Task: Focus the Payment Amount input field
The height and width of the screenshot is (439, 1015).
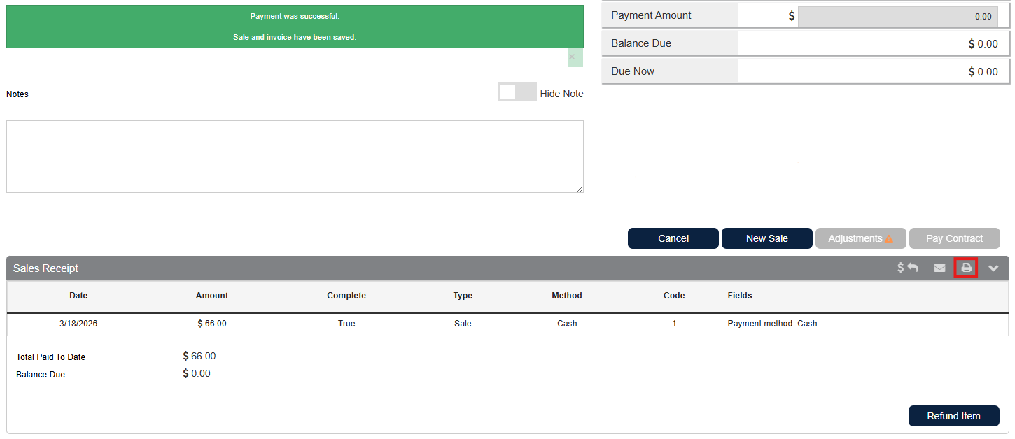Action: [x=897, y=16]
